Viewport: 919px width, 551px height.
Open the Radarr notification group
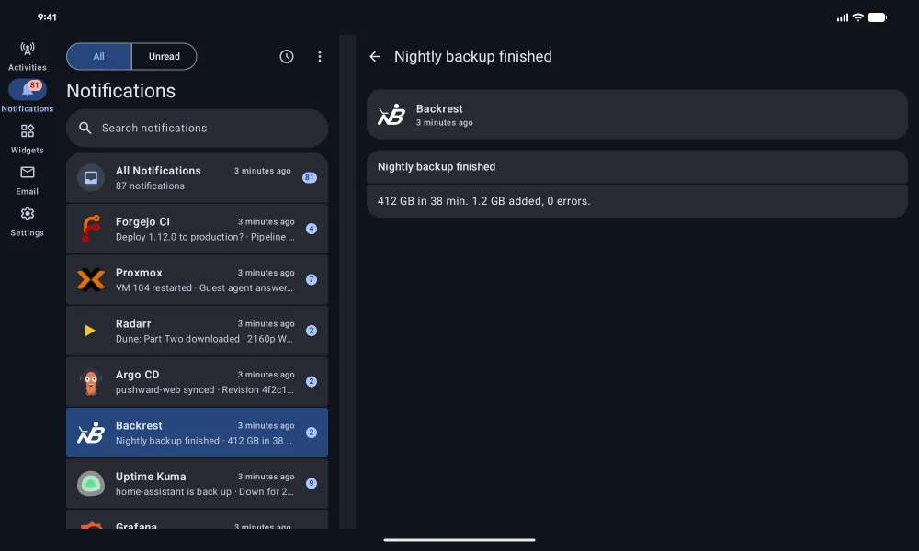[197, 331]
